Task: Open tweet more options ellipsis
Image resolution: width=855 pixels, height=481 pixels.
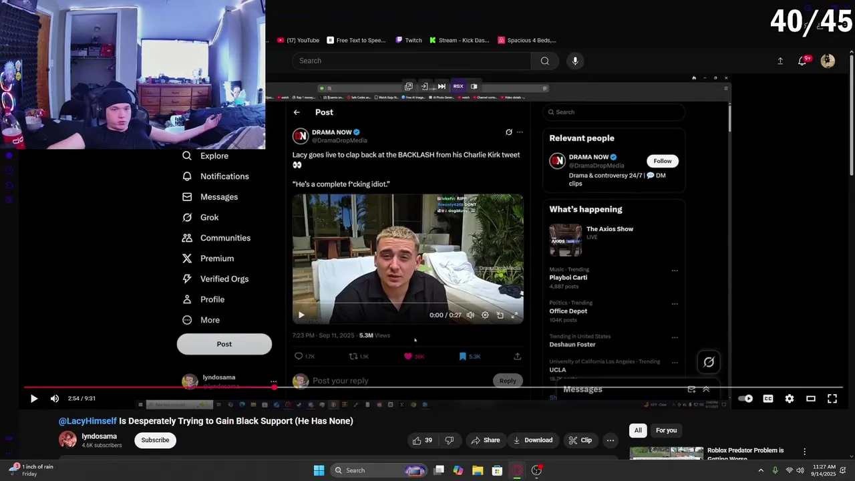Action: (x=520, y=132)
